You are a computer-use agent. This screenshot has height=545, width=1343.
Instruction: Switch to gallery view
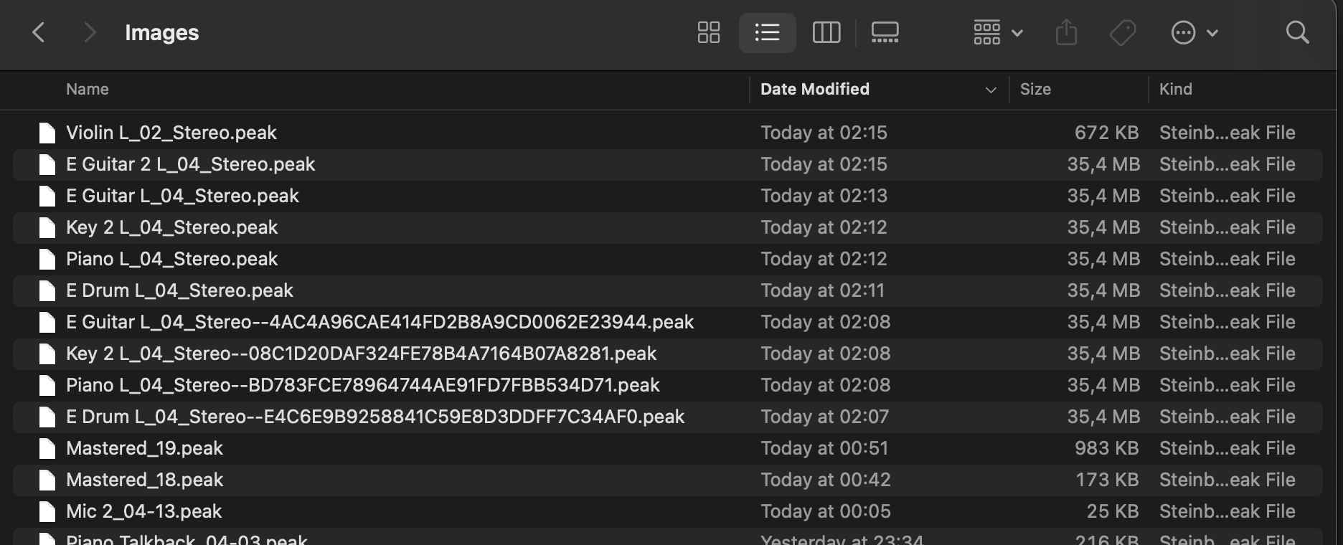pyautogui.click(x=885, y=32)
